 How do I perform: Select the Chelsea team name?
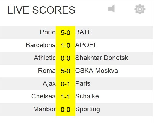click(43, 96)
